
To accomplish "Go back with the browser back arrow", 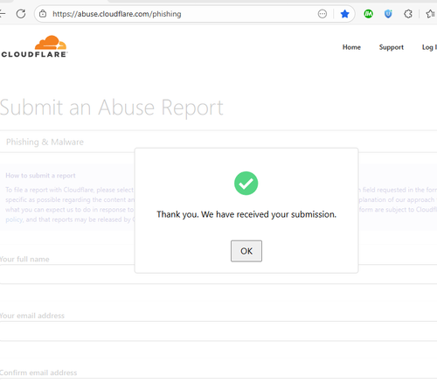I will 3,14.
